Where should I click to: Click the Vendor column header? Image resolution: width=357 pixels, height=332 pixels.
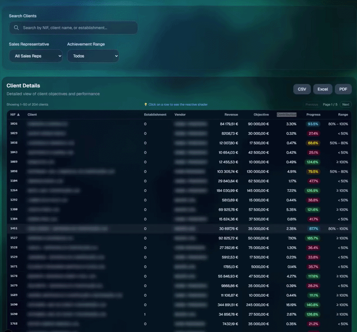point(180,115)
